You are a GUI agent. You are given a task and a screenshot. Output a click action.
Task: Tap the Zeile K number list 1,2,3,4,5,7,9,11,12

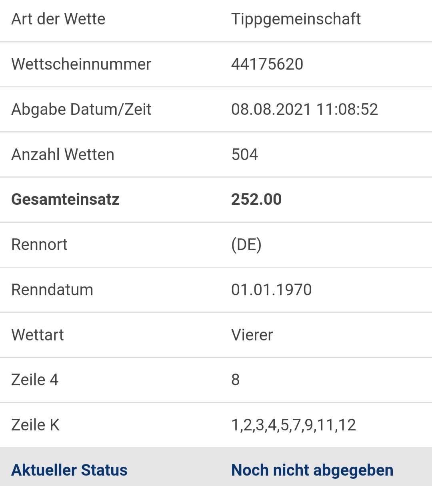[294, 425]
